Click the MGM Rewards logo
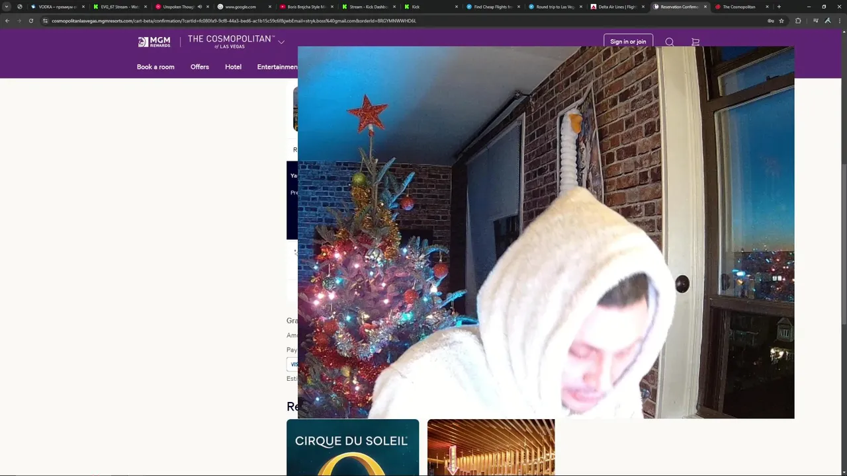The height and width of the screenshot is (476, 847). (x=154, y=42)
